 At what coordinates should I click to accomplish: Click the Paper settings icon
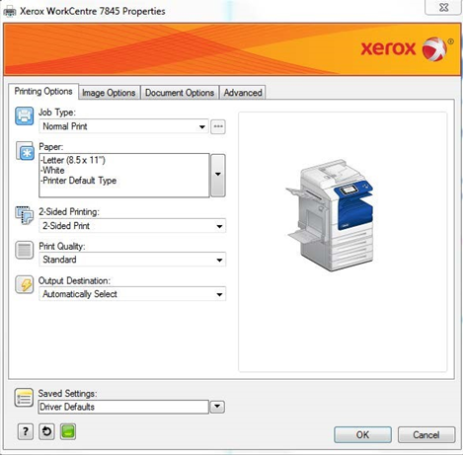[25, 151]
